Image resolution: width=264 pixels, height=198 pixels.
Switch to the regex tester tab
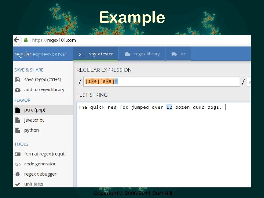point(96,54)
